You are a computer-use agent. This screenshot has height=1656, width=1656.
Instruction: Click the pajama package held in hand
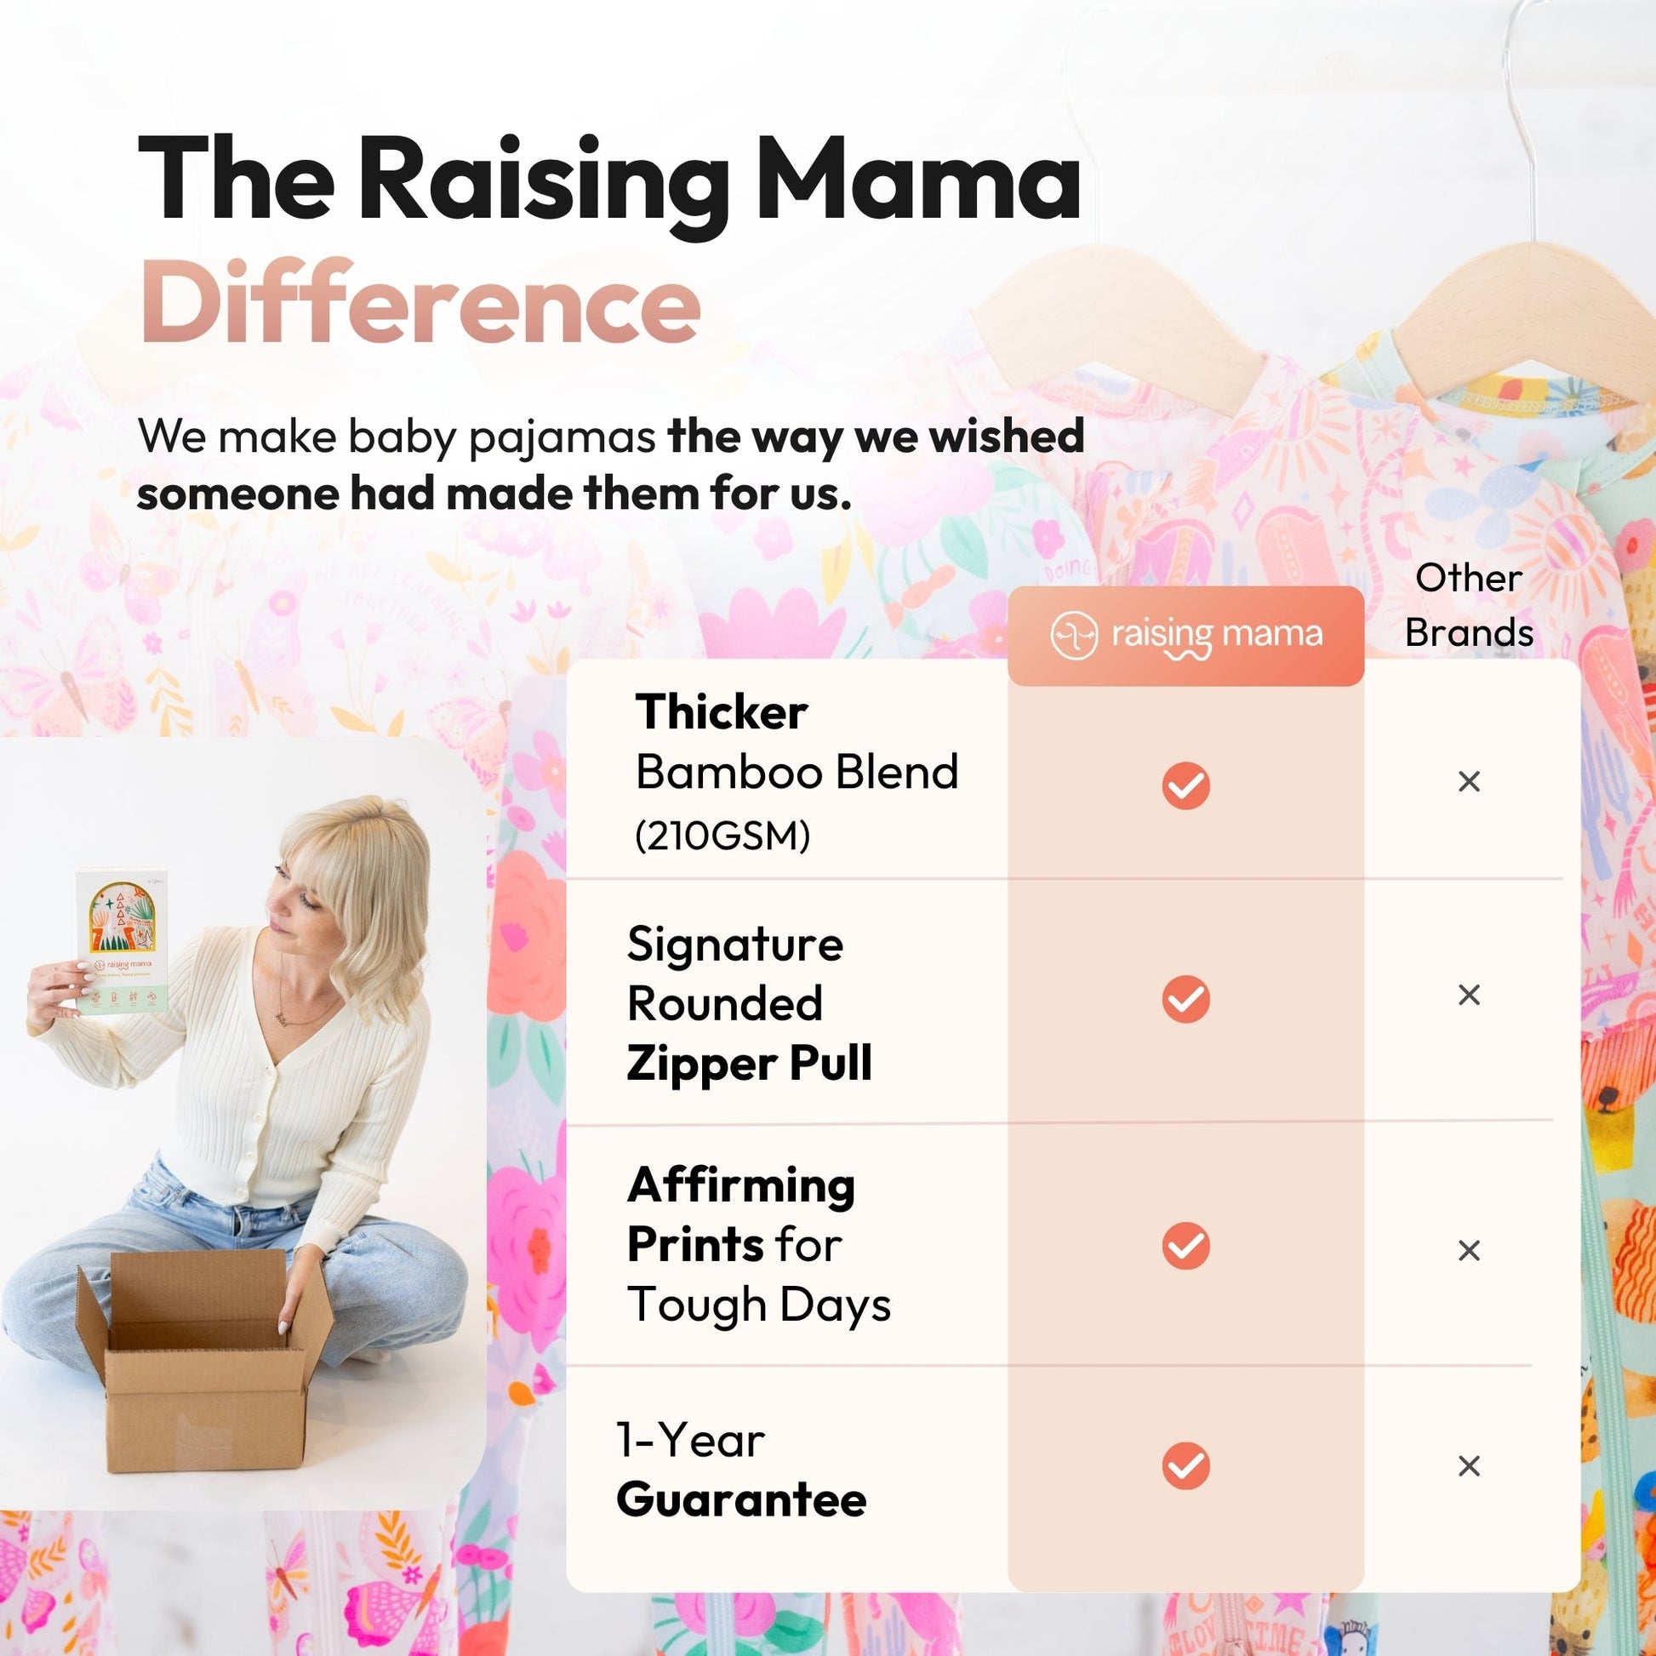click(x=123, y=939)
